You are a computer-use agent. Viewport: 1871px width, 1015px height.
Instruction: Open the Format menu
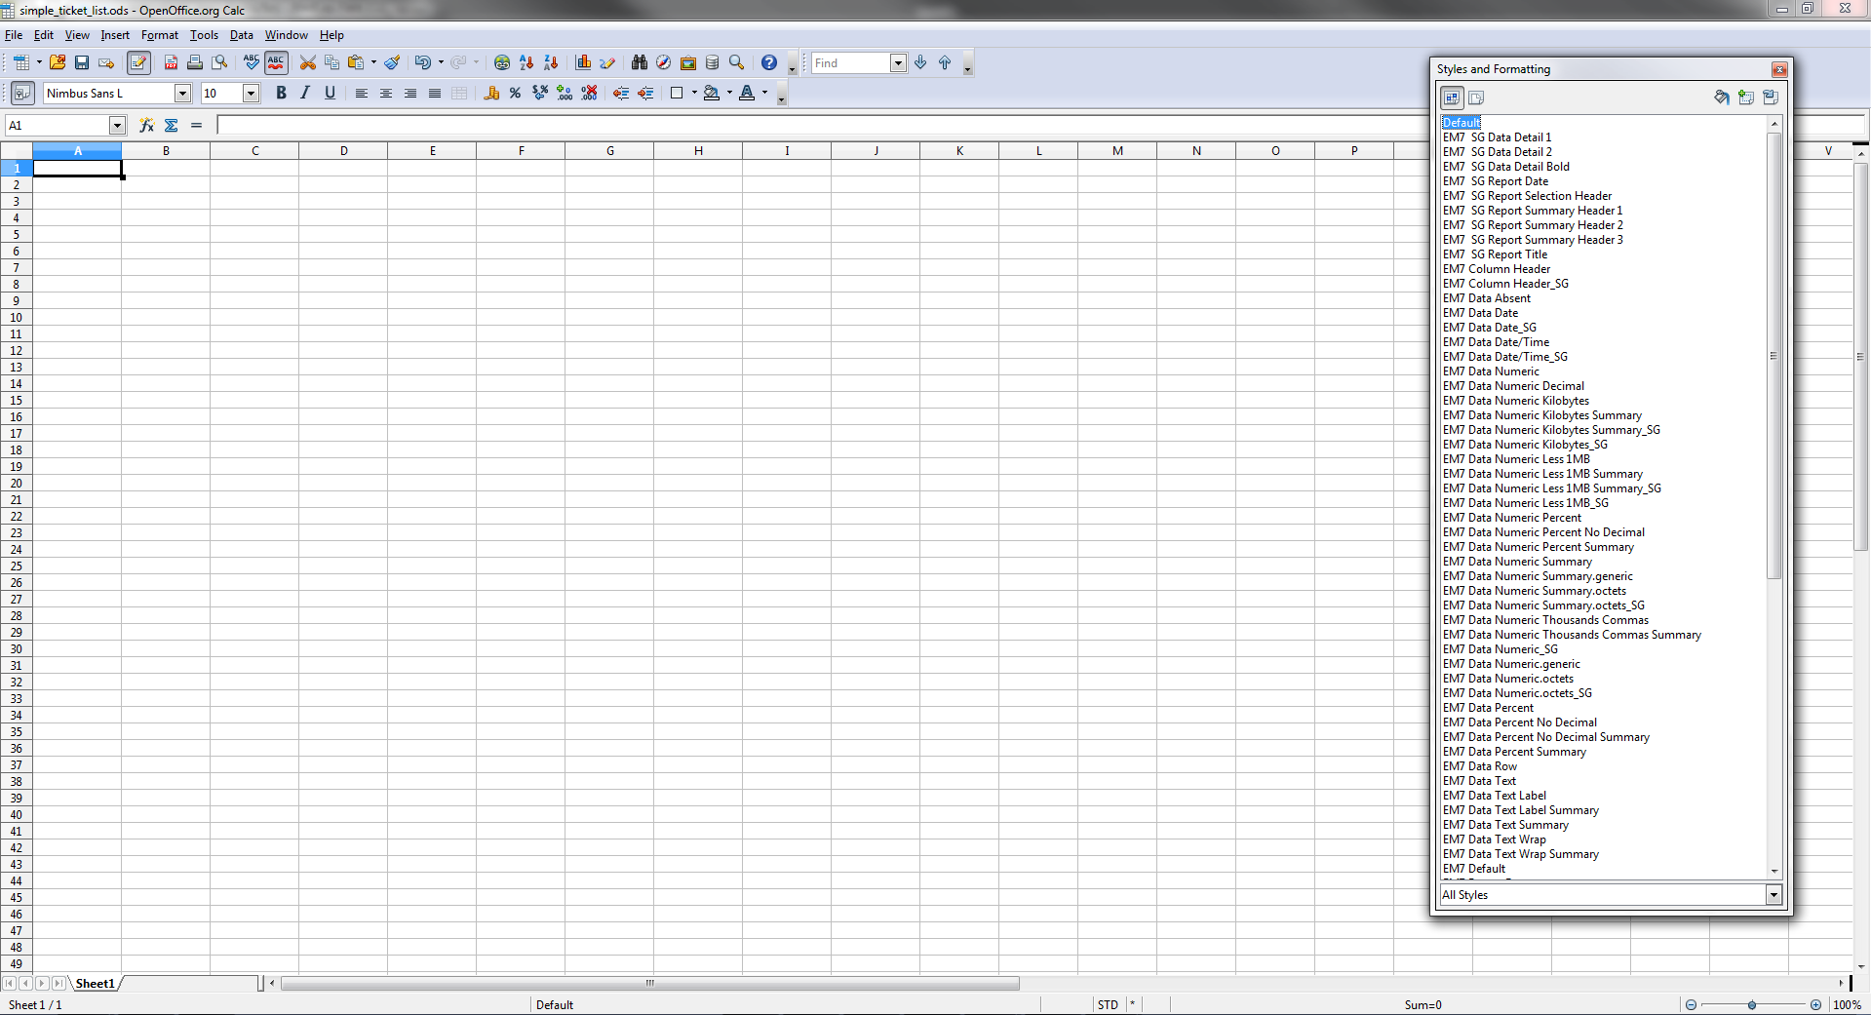[x=159, y=35]
